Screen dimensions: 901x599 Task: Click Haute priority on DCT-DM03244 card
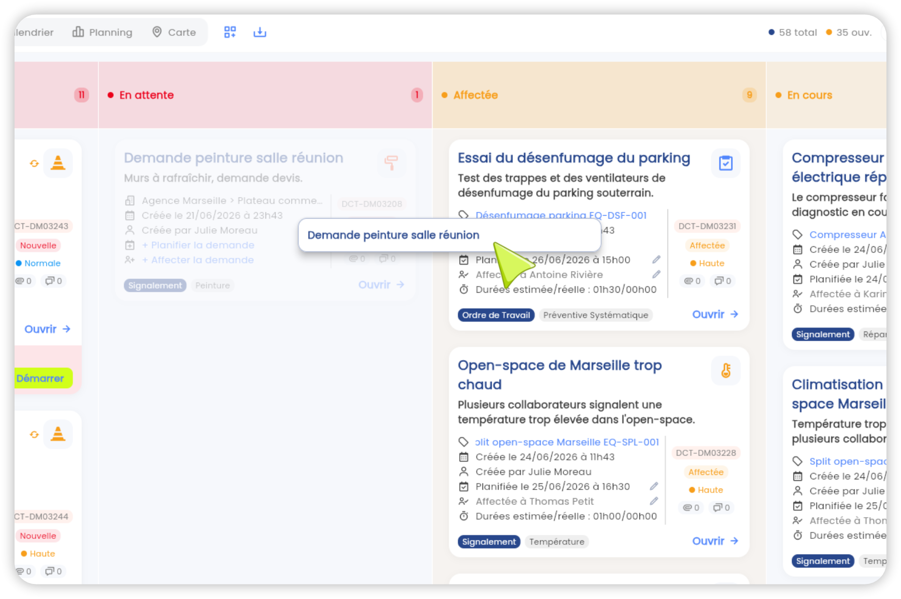click(38, 554)
